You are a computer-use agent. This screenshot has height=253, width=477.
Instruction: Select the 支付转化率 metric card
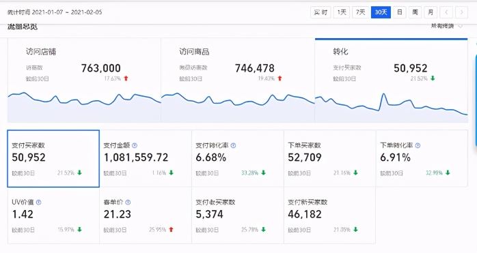(238, 158)
